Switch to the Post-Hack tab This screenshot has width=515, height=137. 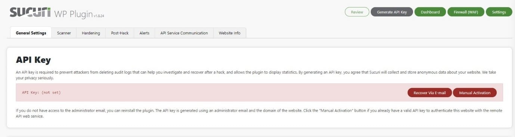tap(120, 33)
